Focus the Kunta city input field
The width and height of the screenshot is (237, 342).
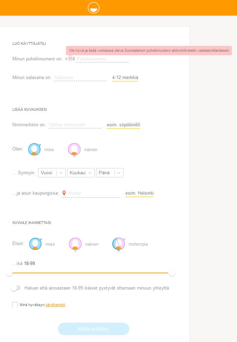94,193
